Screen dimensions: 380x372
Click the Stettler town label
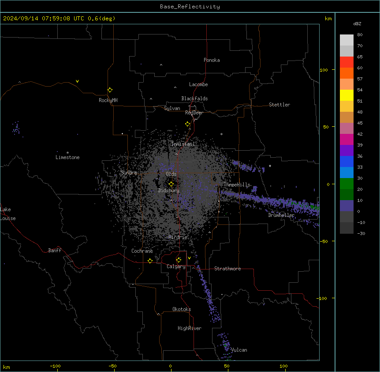click(x=279, y=105)
